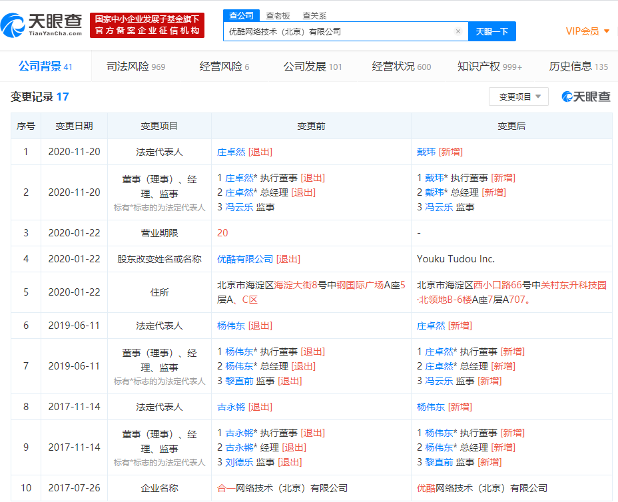Viewport: 618px width, 502px height.
Task: Switch to the 查关系 search tab
Action: (x=314, y=16)
